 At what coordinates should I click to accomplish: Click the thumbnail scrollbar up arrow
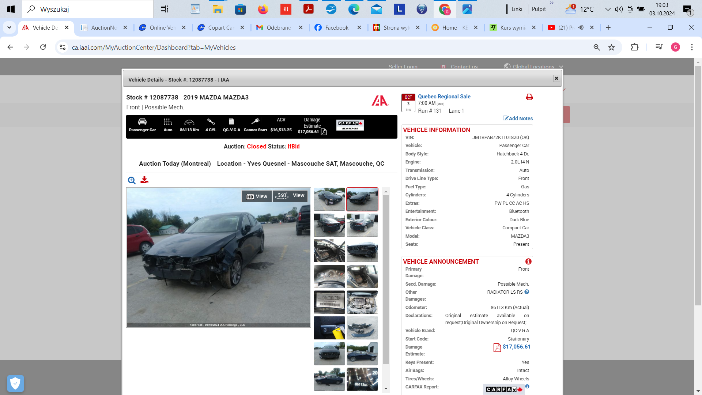386,191
